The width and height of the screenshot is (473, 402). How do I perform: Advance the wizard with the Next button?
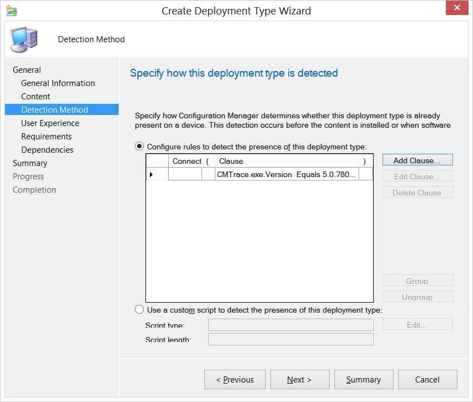coord(300,379)
